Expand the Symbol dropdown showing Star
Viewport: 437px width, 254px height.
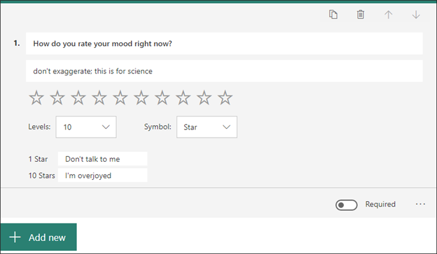pyautogui.click(x=207, y=127)
